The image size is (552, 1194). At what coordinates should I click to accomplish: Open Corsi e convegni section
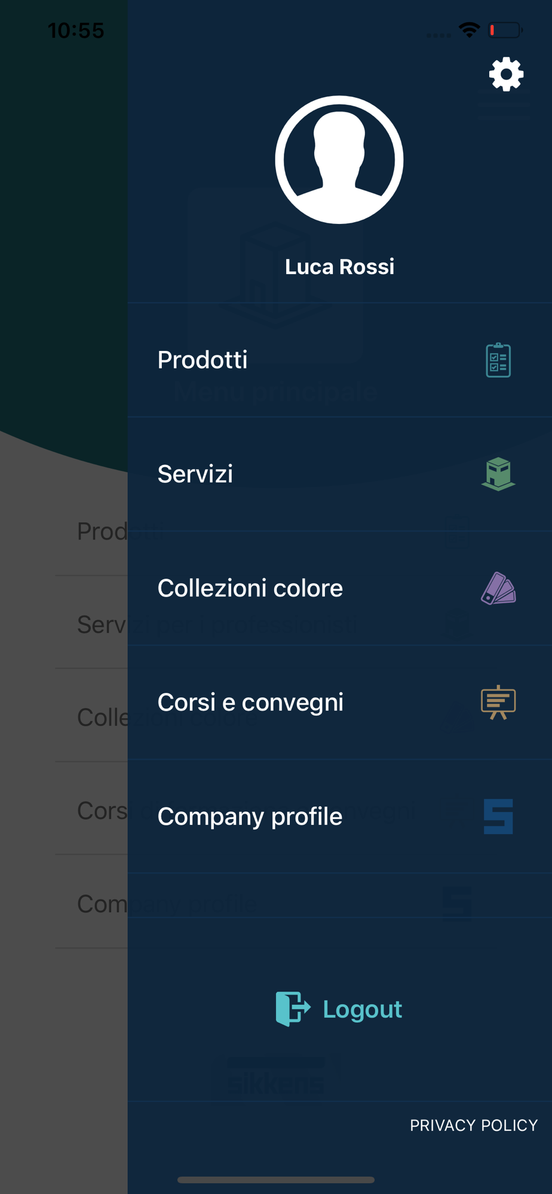250,703
